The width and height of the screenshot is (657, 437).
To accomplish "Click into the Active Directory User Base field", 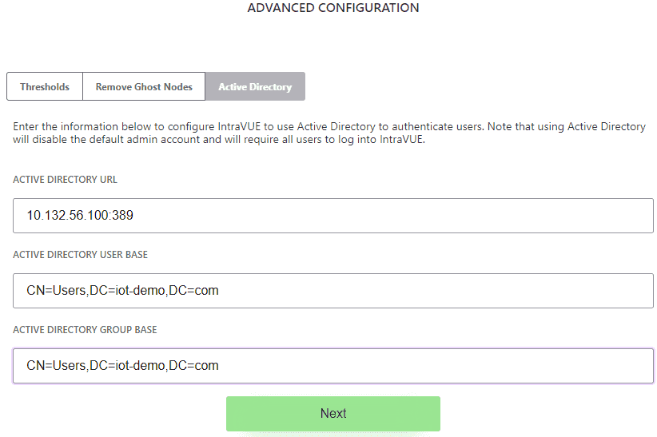I will 333,291.
